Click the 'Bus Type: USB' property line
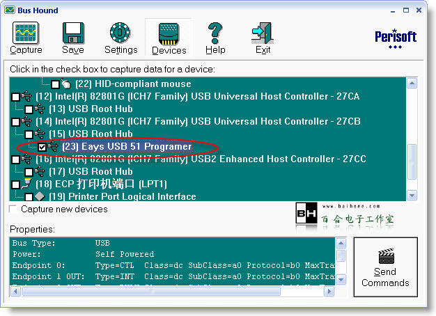 [x=61, y=243]
